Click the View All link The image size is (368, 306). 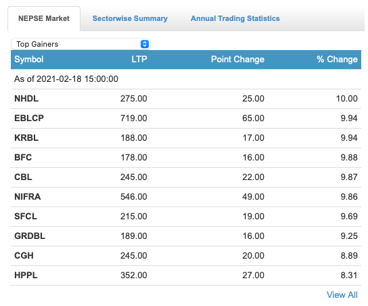coord(342,294)
